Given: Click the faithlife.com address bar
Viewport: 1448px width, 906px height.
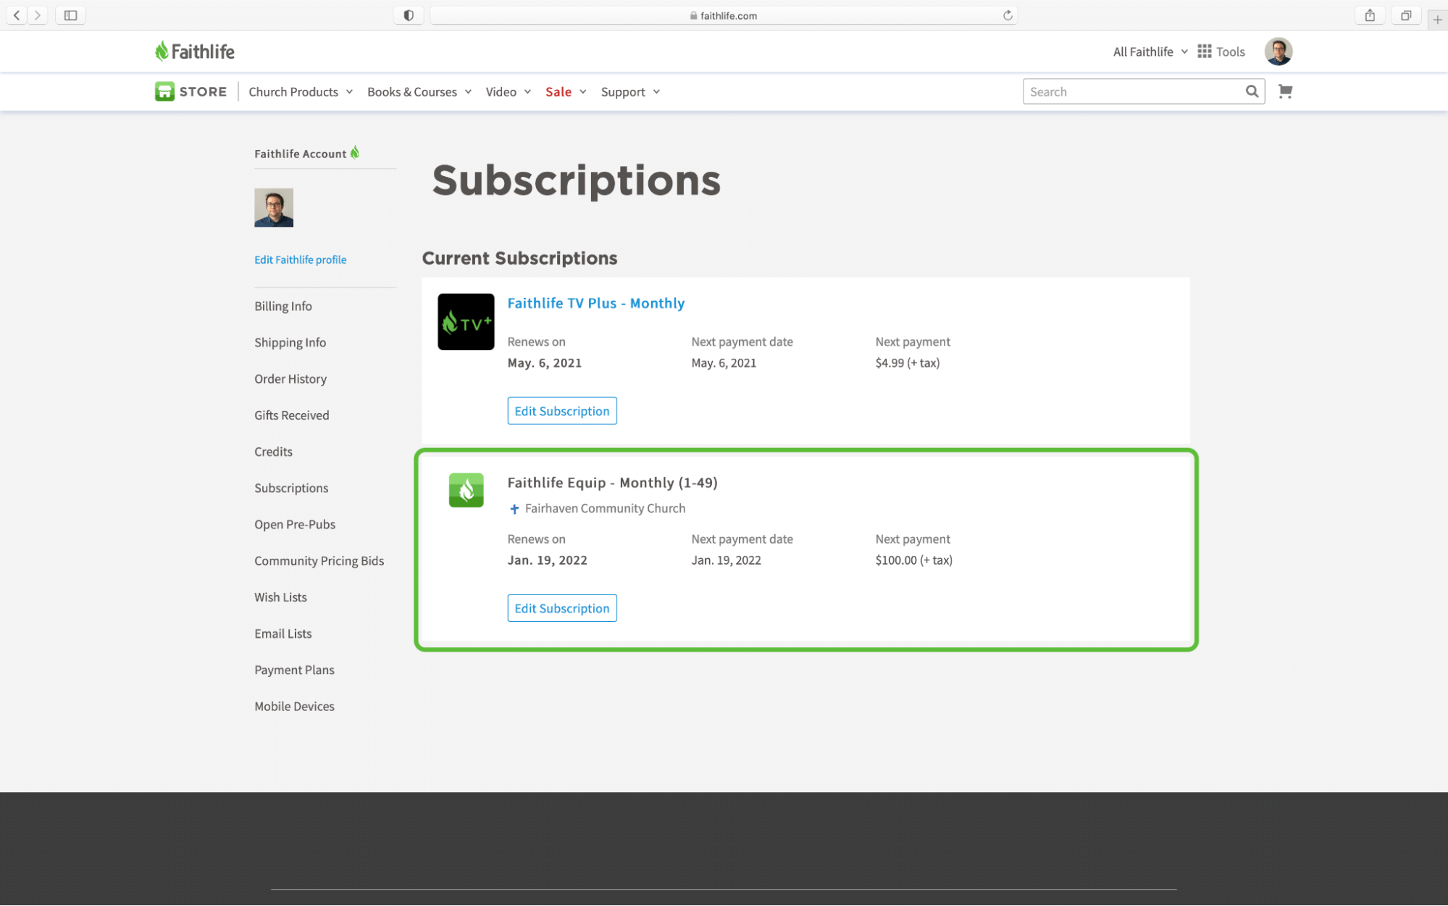Looking at the screenshot, I should (724, 15).
